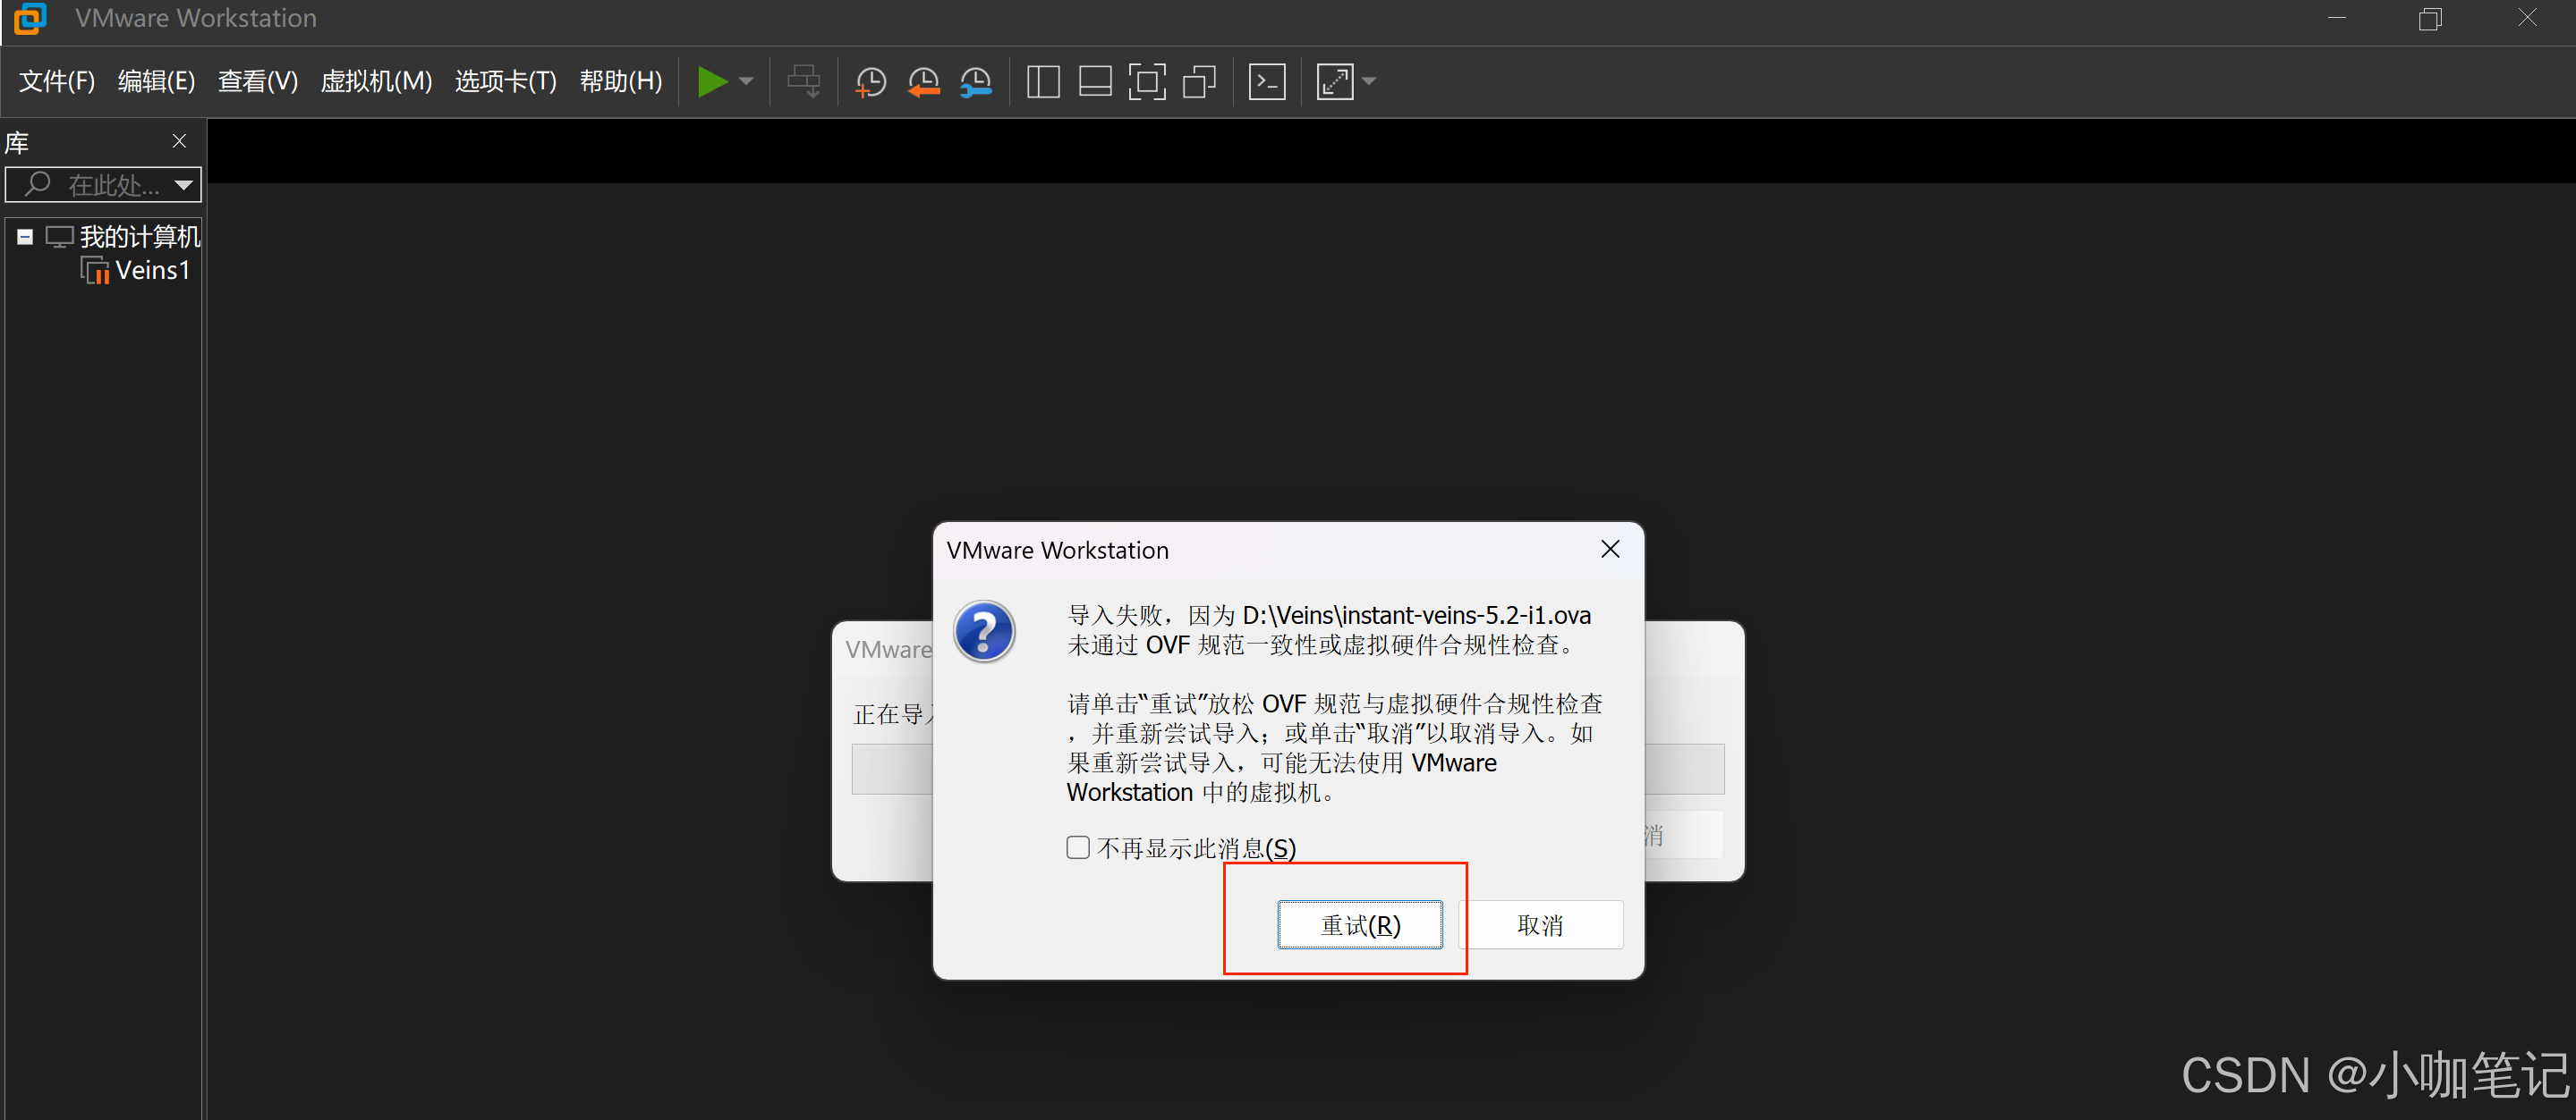Open the stretch guest dropdown arrow
Screen dimensions: 2576x1120
pos(1370,82)
